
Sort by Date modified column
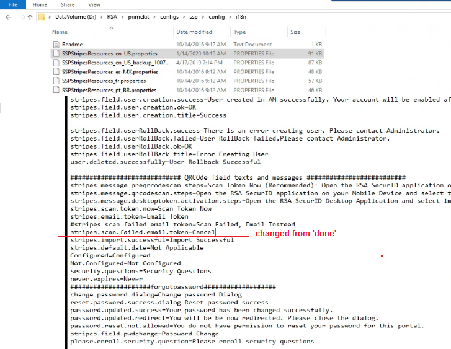pyautogui.click(x=194, y=32)
